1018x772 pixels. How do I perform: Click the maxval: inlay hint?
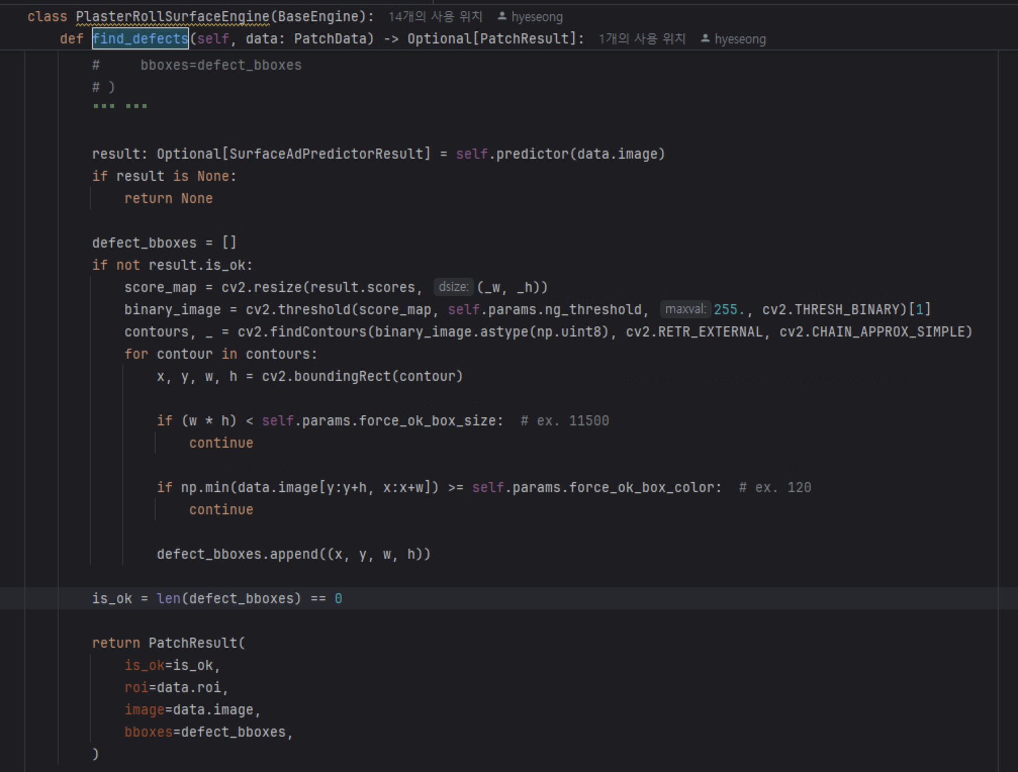click(685, 309)
